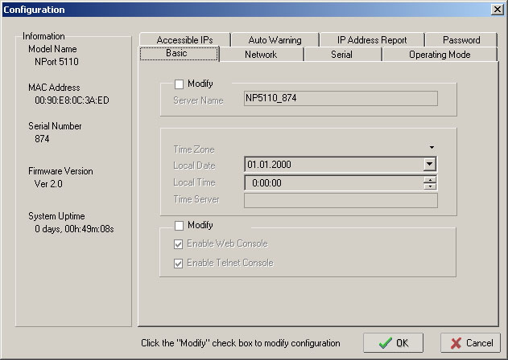
Task: Select the Operating Mode tab
Action: (440, 55)
